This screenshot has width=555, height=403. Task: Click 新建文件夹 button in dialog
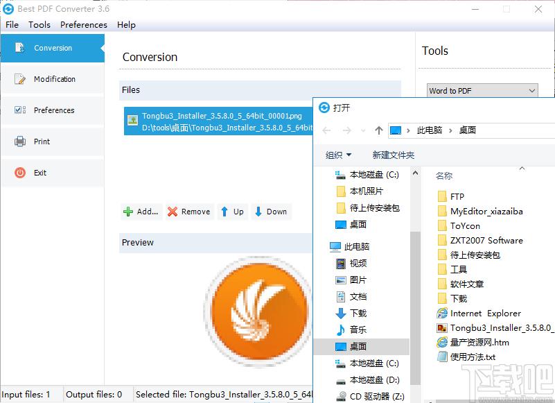point(394,155)
